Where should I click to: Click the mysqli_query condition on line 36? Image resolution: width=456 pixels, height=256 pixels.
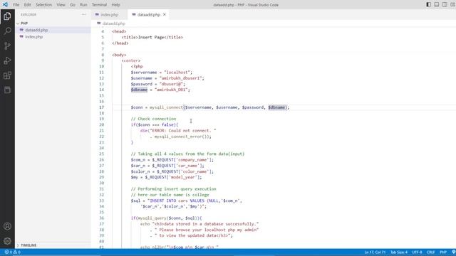pos(166,218)
